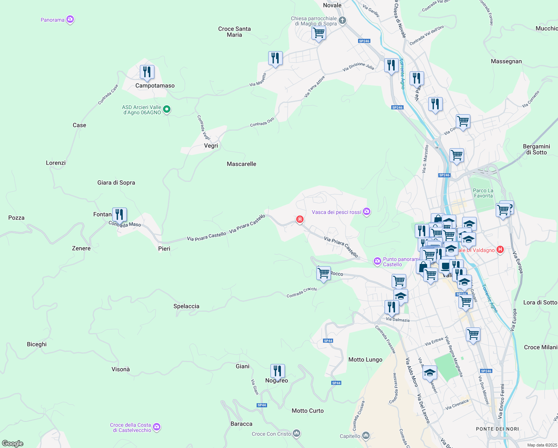
Task: Click the Capitello monument icon
Action: click(x=366, y=435)
